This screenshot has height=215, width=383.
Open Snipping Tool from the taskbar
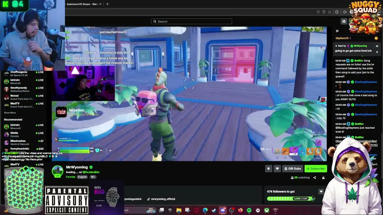pos(187,211)
